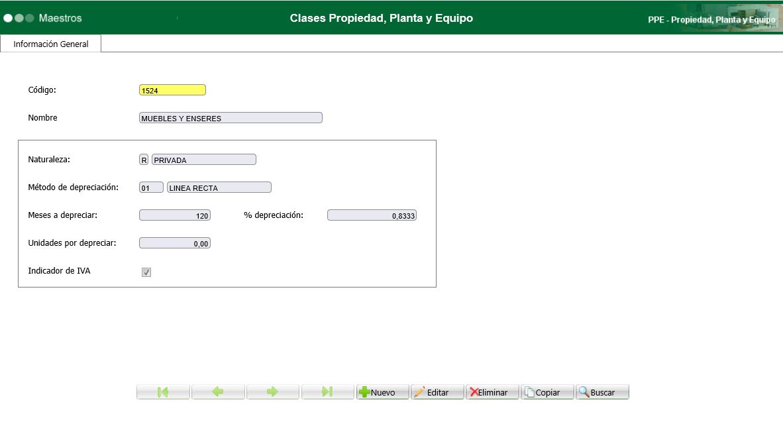Open the Información General tab

[51, 44]
